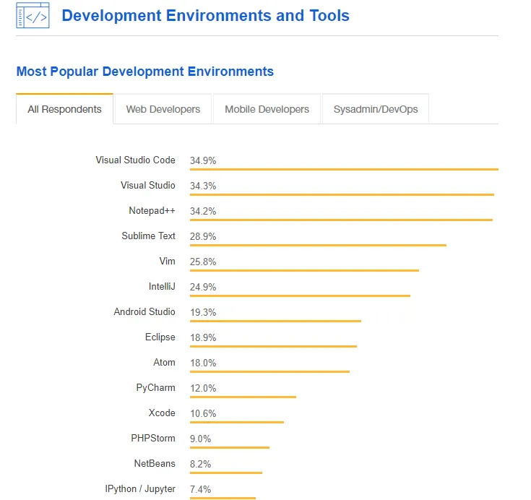Screen dimensions: 531x500
Task: Click the Vim label
Action: [167, 261]
